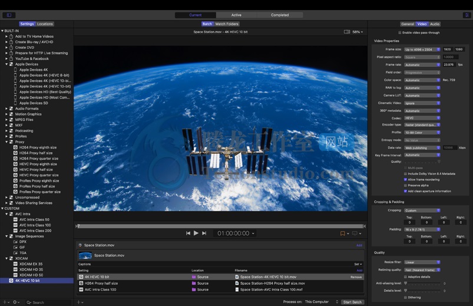Toggle the settings sidebar icon
The width and height of the screenshot is (473, 306).
(x=9, y=15)
